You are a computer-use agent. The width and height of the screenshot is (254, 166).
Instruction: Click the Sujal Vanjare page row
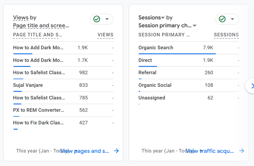pyautogui.click(x=28, y=85)
